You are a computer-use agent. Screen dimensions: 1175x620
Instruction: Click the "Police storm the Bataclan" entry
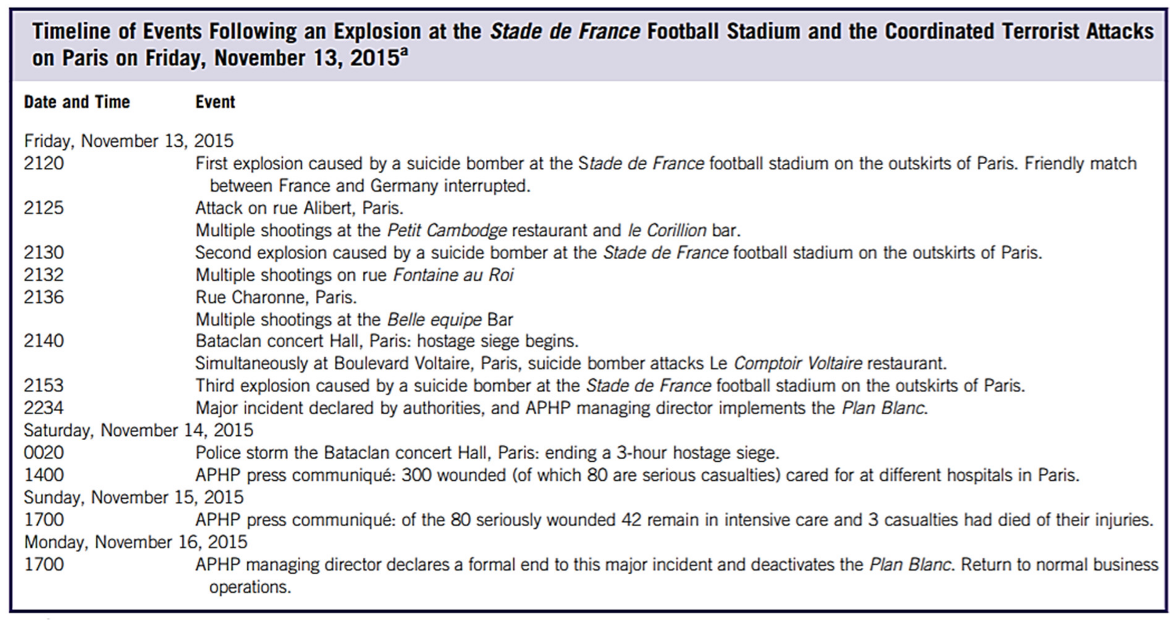487,453
